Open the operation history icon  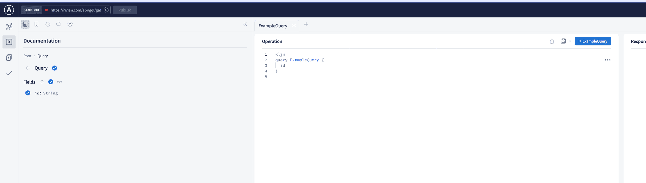(x=48, y=24)
